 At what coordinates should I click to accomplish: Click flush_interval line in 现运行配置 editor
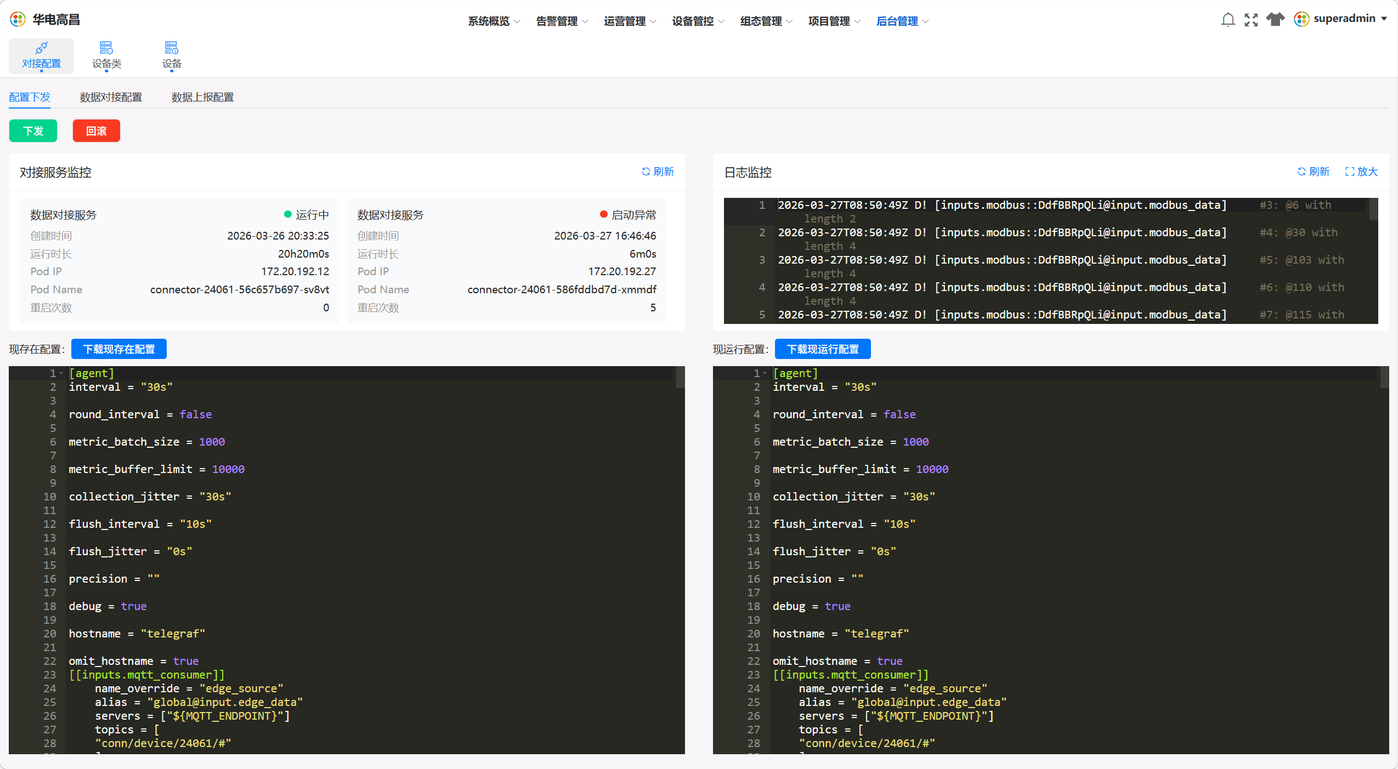click(x=844, y=524)
